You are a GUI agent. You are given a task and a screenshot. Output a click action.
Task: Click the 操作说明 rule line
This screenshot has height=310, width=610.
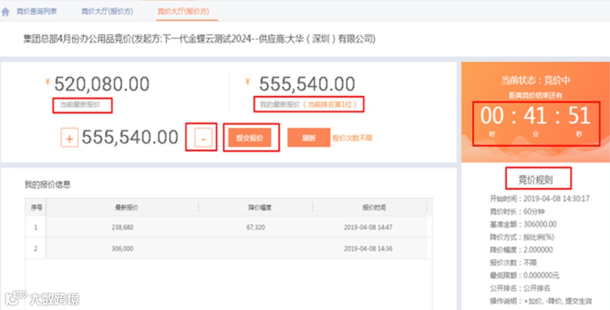(x=541, y=301)
